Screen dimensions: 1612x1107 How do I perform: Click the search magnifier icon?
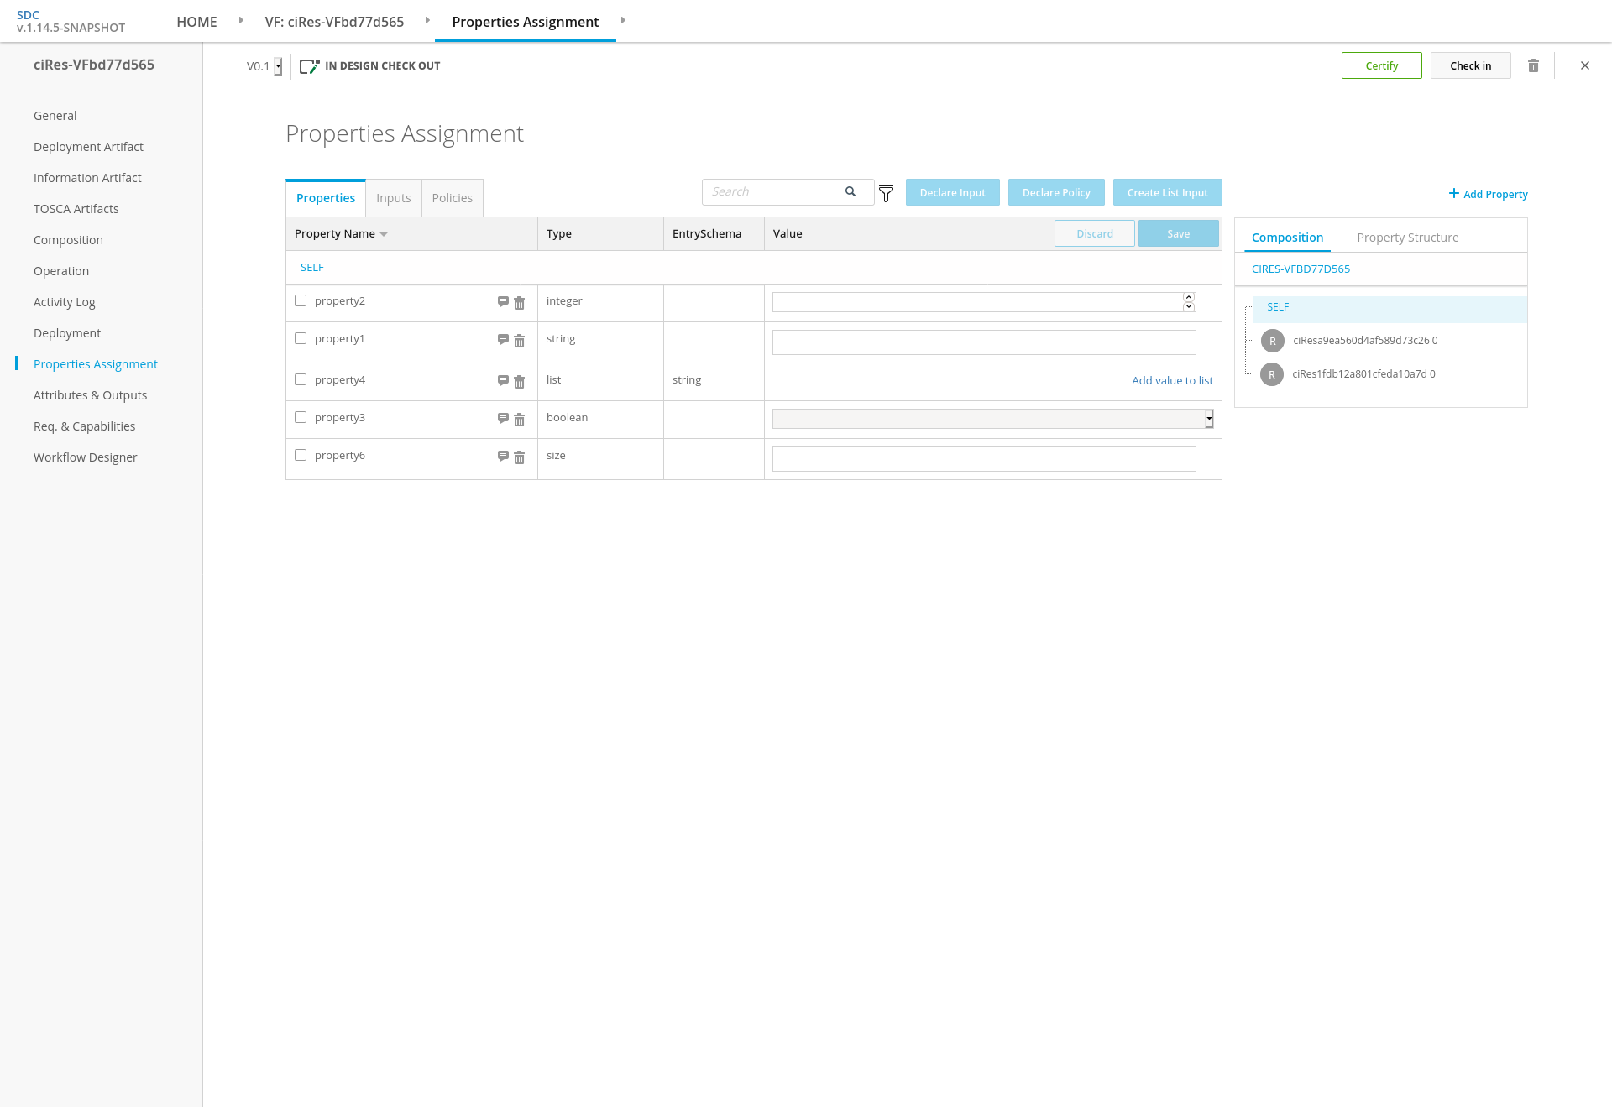850,191
